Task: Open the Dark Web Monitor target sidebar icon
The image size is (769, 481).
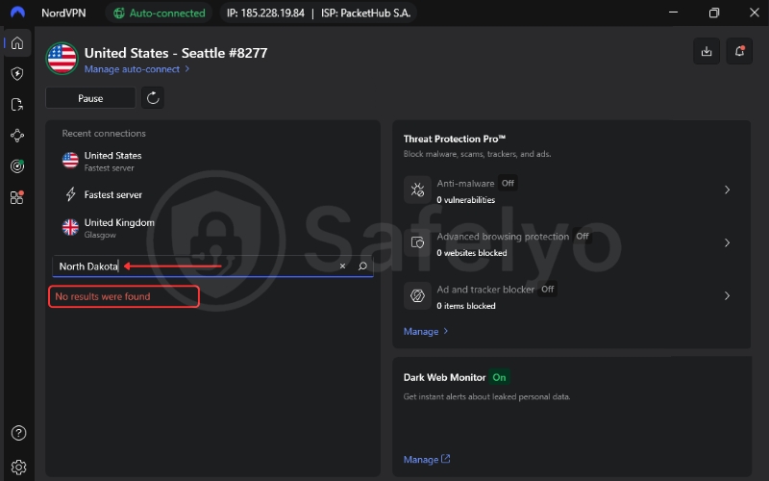Action: pos(17,166)
